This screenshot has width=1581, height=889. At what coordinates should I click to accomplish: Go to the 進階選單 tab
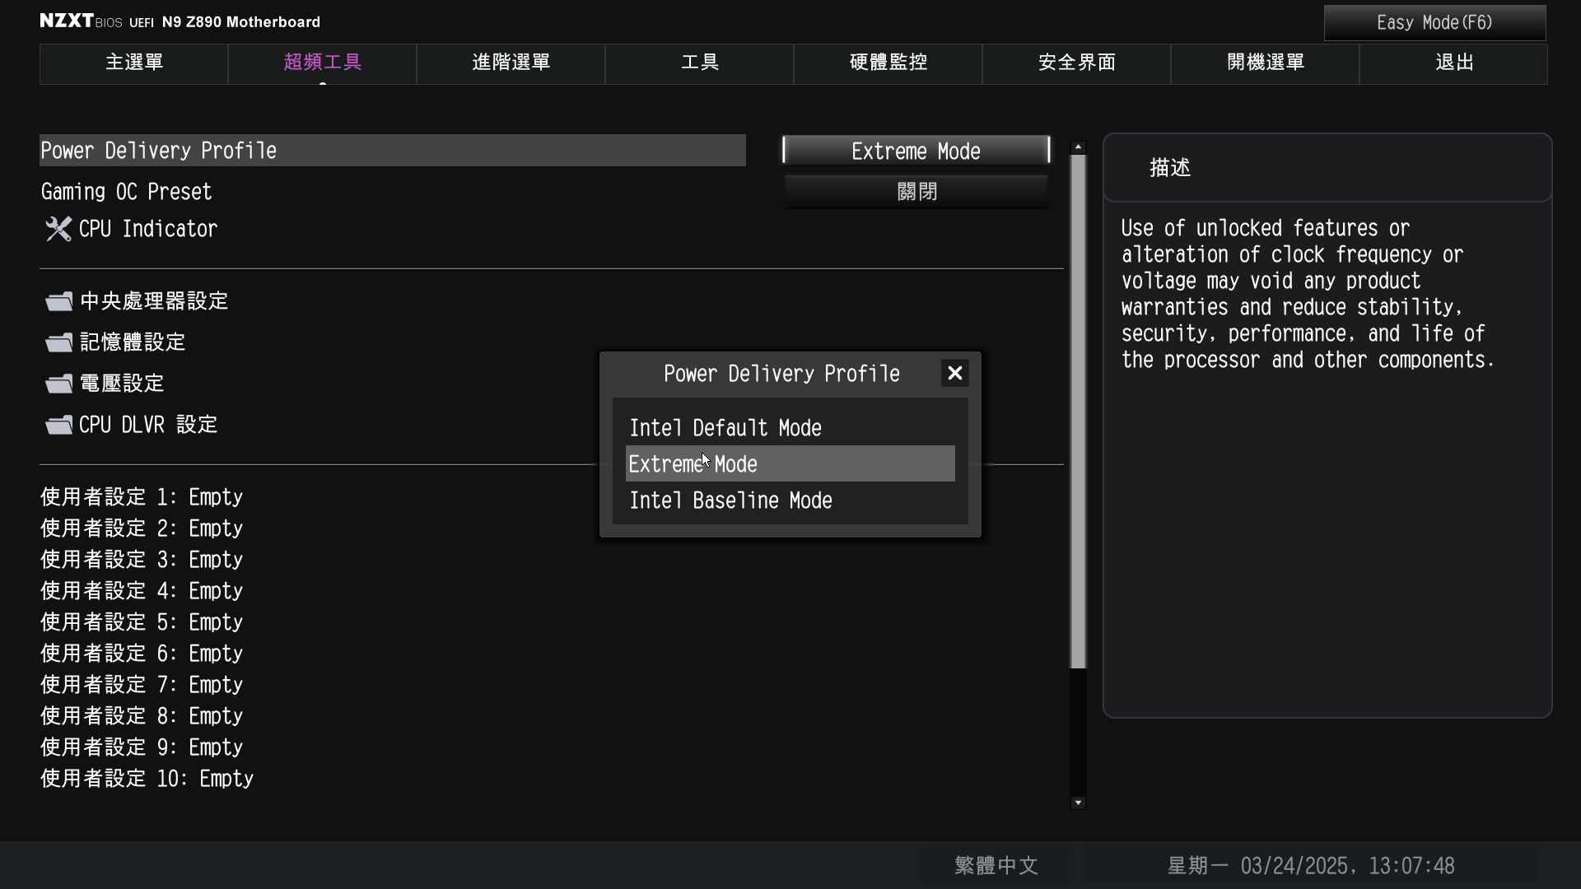(x=511, y=63)
